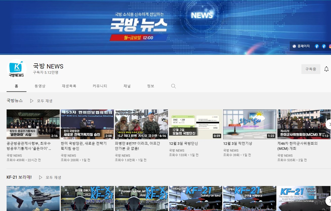The image size is (331, 211).
Task: Open title 공군방공관제사령부, 최우수 방공무기통제사
Action: coord(29,146)
